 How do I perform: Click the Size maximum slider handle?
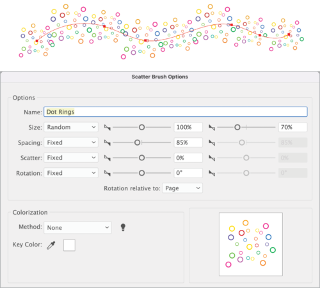tap(237, 127)
